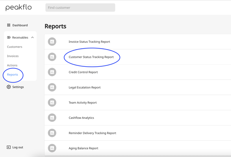Open Customer Status Tracking Report
This screenshot has height=157, width=231.
coord(91,57)
